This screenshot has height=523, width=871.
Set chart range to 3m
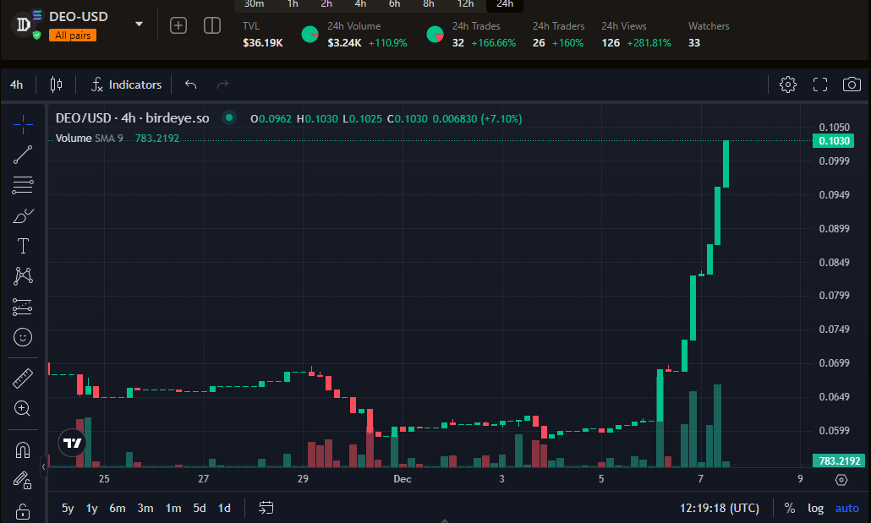[x=145, y=508]
